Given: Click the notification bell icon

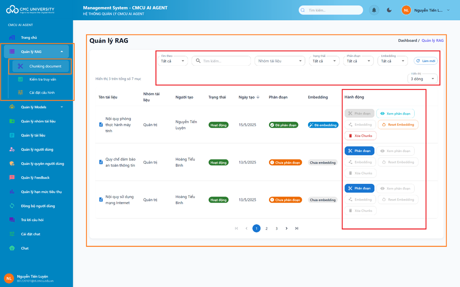Looking at the screenshot, I should click(374, 10).
